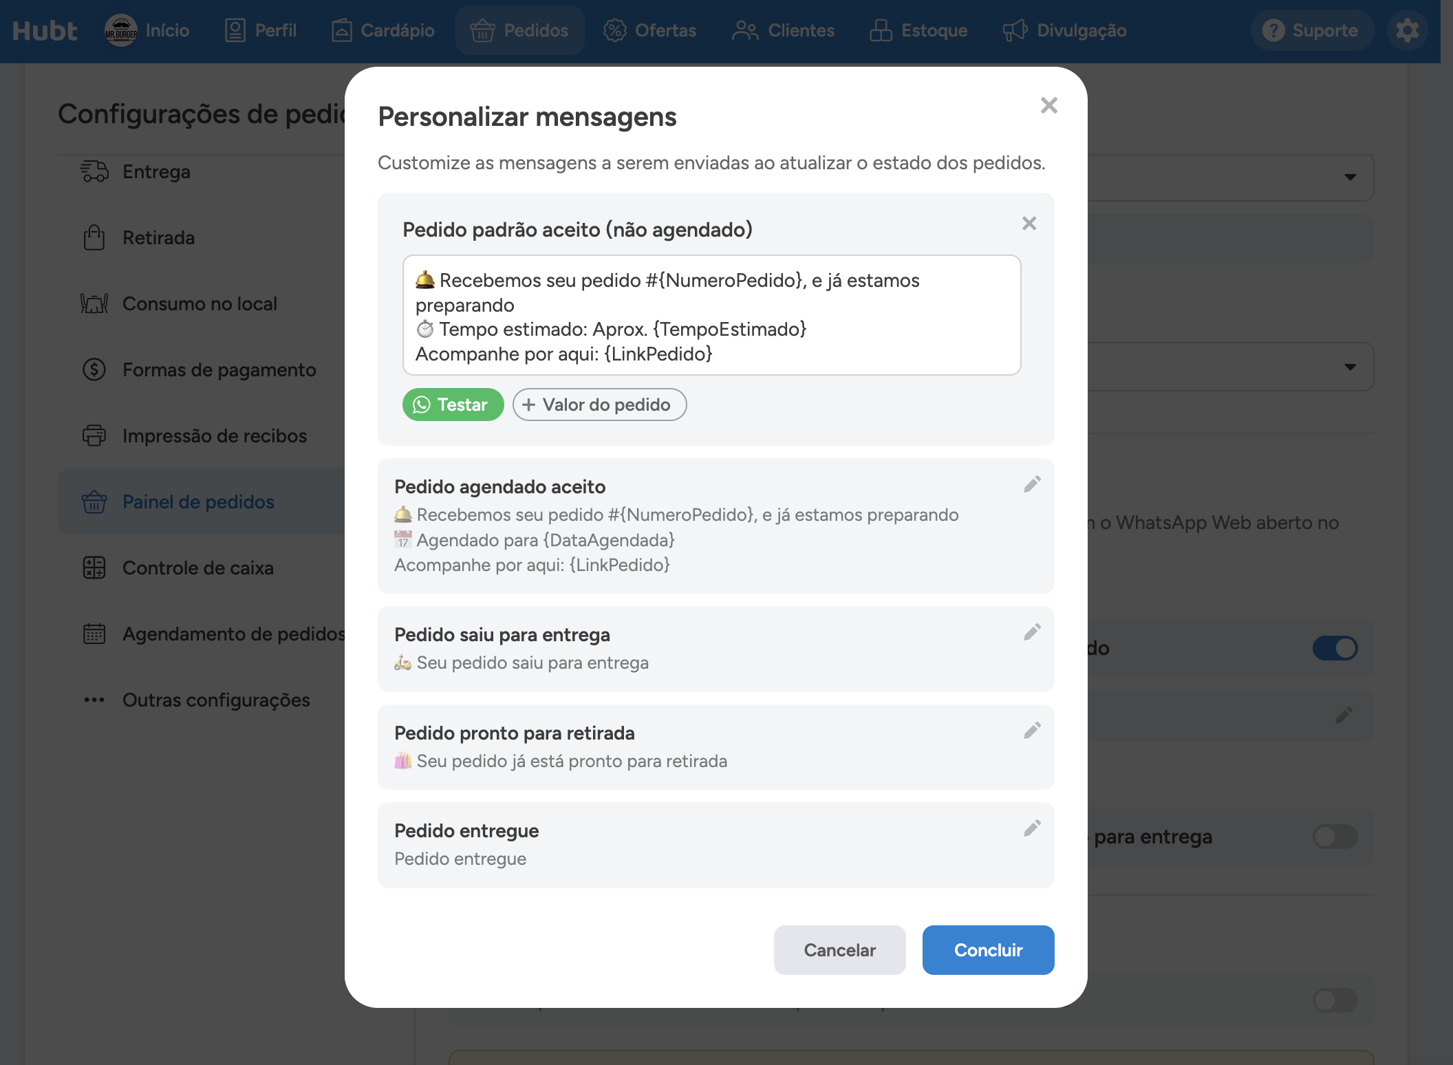Edit the Pedido entregue message
The image size is (1453, 1065).
pyautogui.click(x=1032, y=828)
